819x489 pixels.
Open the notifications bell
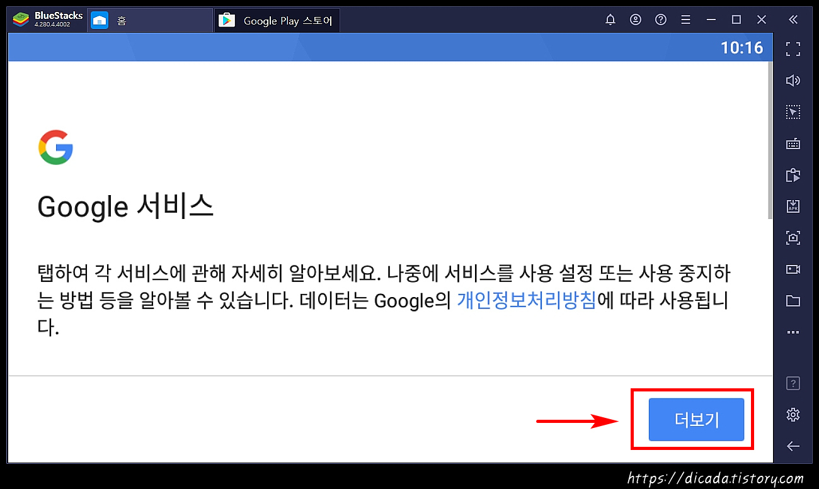click(610, 20)
